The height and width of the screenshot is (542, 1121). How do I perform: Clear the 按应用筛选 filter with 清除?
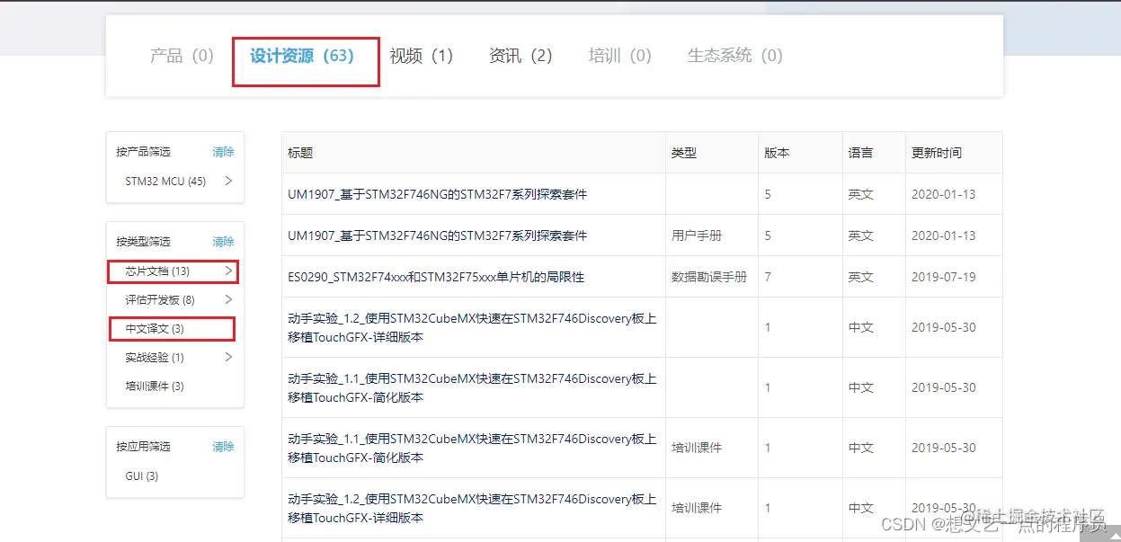point(223,447)
